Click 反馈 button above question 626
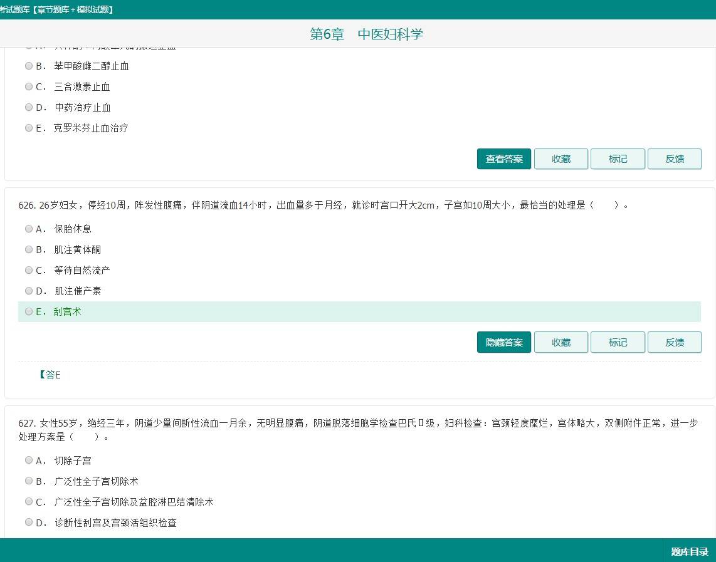716x562 pixels. tap(675, 159)
